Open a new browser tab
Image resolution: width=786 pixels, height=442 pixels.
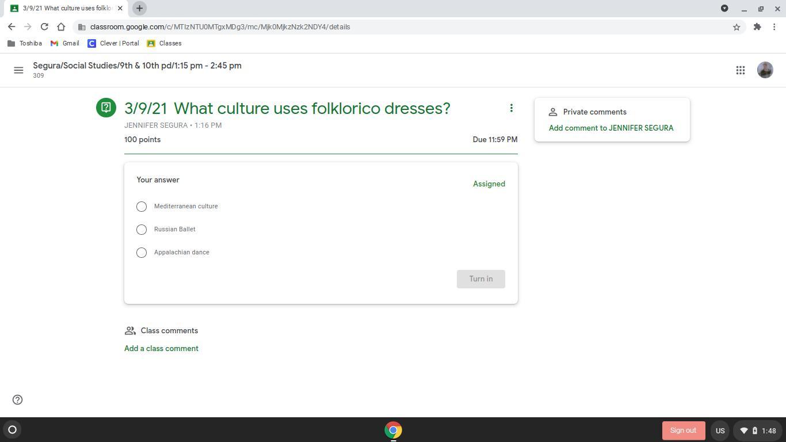139,8
